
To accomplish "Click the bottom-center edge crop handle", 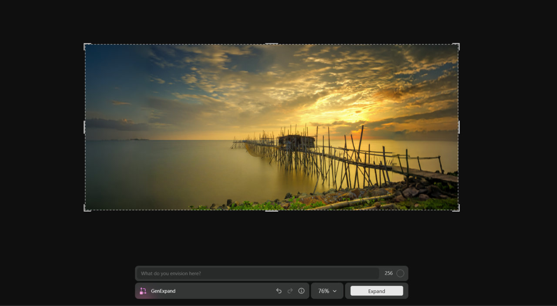I will [x=272, y=211].
